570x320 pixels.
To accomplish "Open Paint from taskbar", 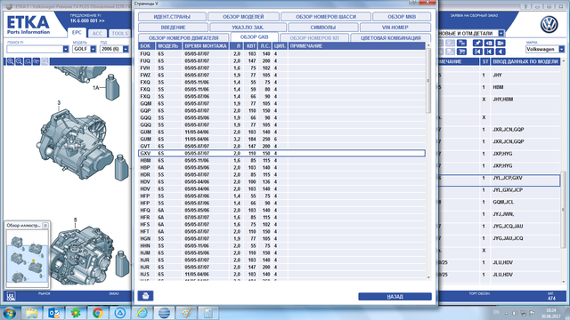I will coord(186,313).
